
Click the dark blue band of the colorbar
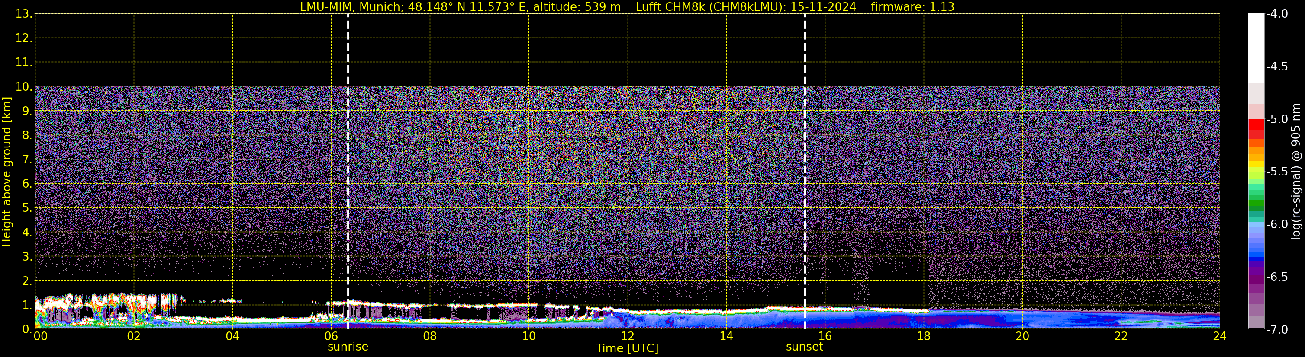1257,258
